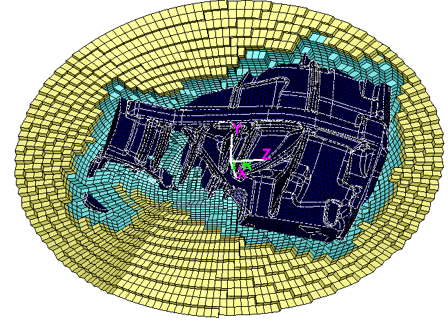The width and height of the screenshot is (448, 322).
Task: Click the green R axis label
Action: click(247, 165)
